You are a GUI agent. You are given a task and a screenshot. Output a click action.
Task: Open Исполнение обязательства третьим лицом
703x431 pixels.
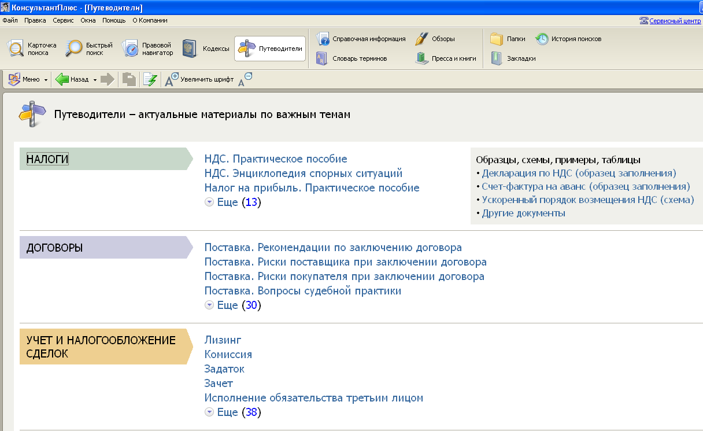point(314,398)
